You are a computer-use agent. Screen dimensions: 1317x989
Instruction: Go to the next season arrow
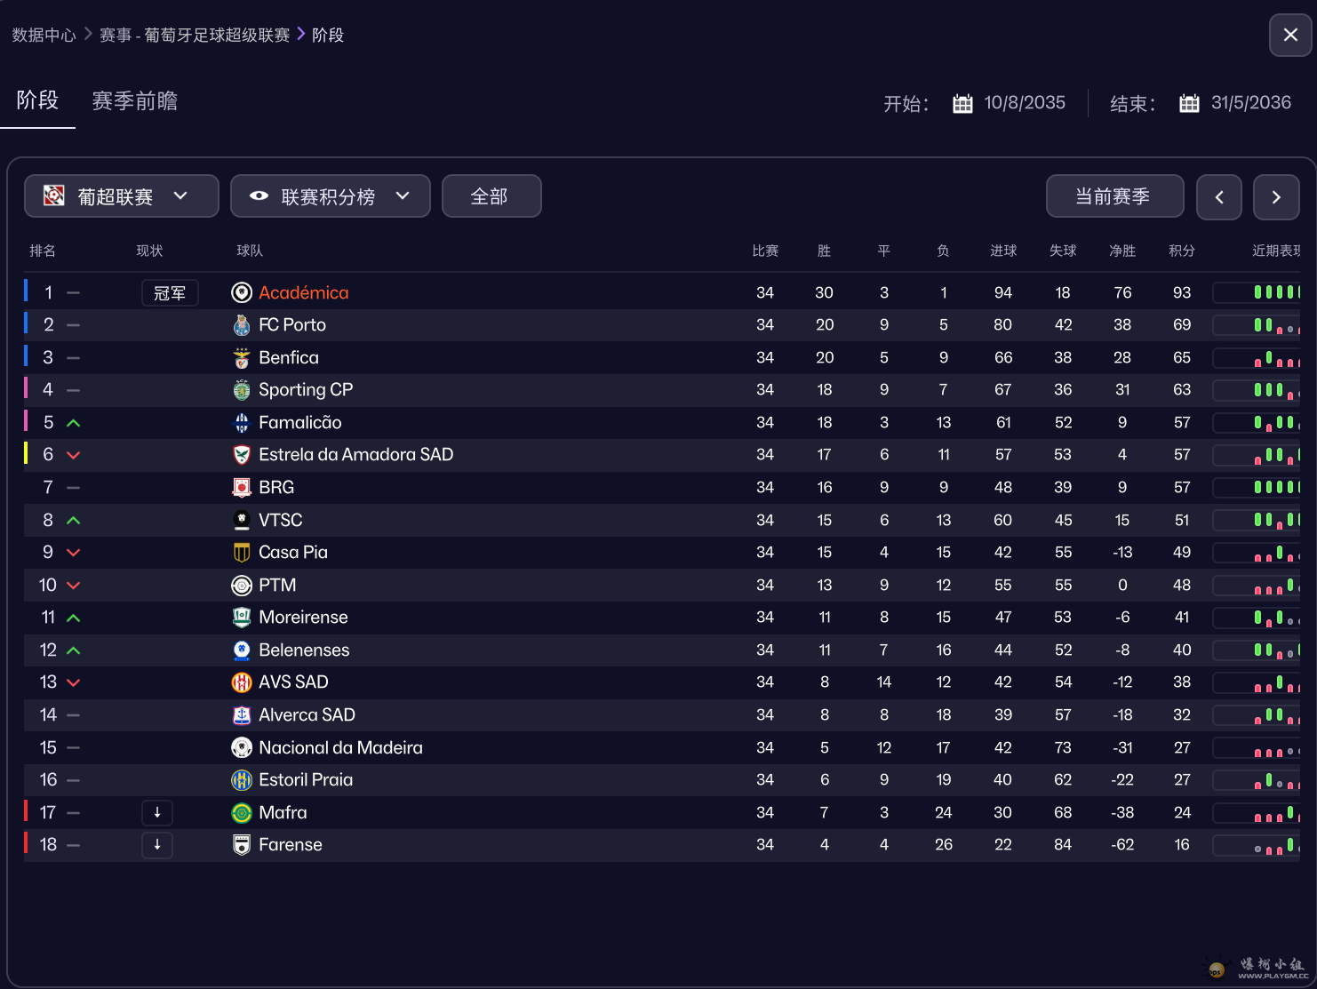click(1276, 197)
